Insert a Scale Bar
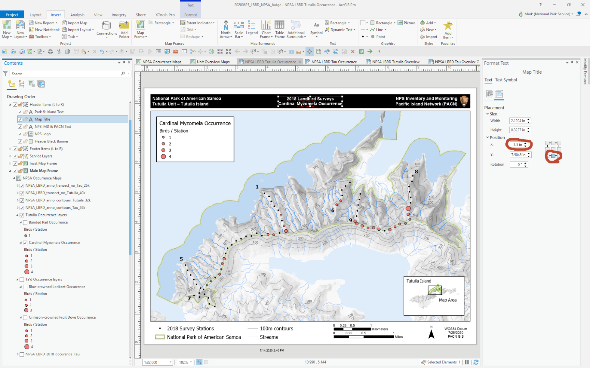The width and height of the screenshot is (590, 368). [239, 29]
